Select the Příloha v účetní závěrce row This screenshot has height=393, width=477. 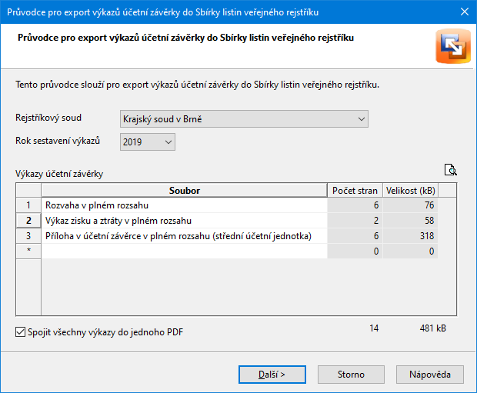(x=185, y=236)
